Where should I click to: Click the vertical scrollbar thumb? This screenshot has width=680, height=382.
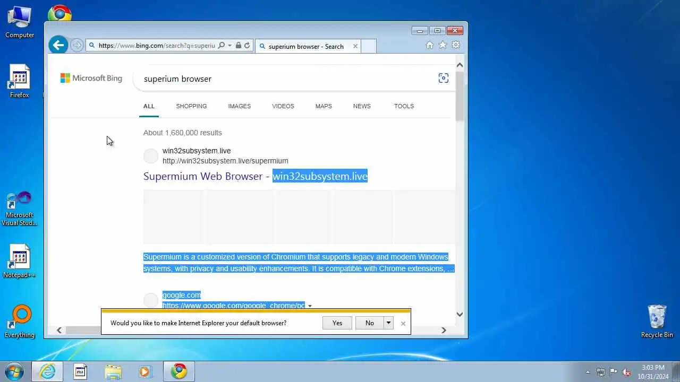460,95
